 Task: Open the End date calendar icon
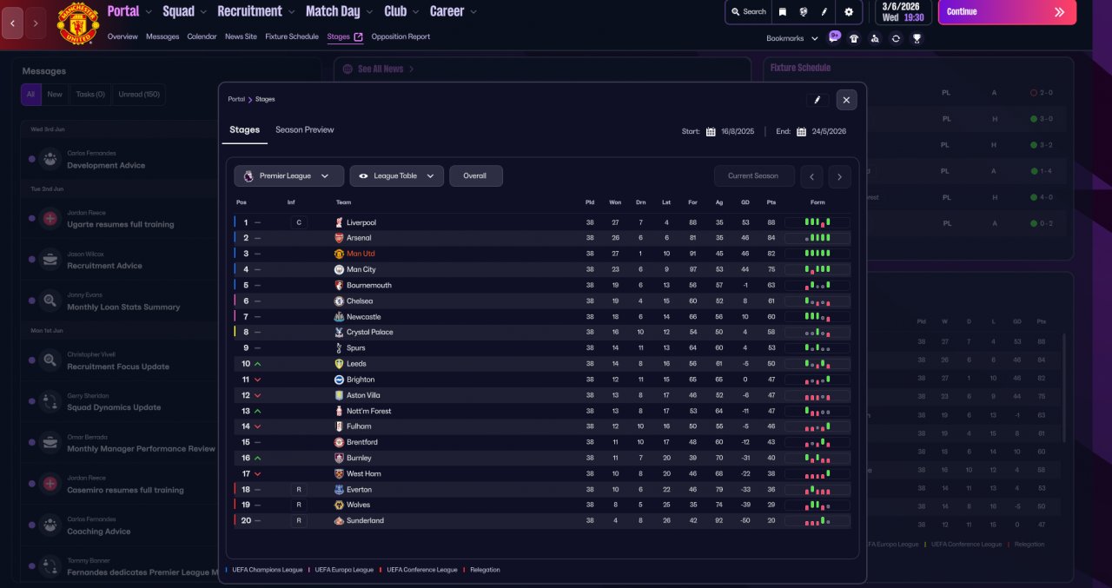click(x=802, y=132)
